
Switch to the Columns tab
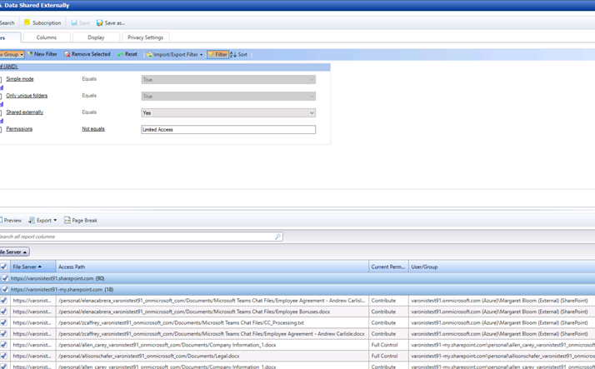47,37
